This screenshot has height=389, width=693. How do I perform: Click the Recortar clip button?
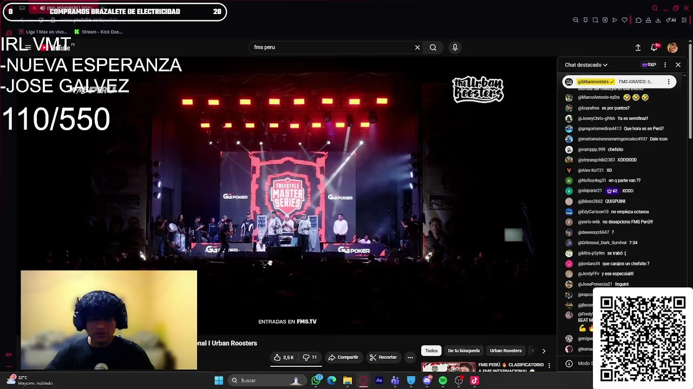383,358
